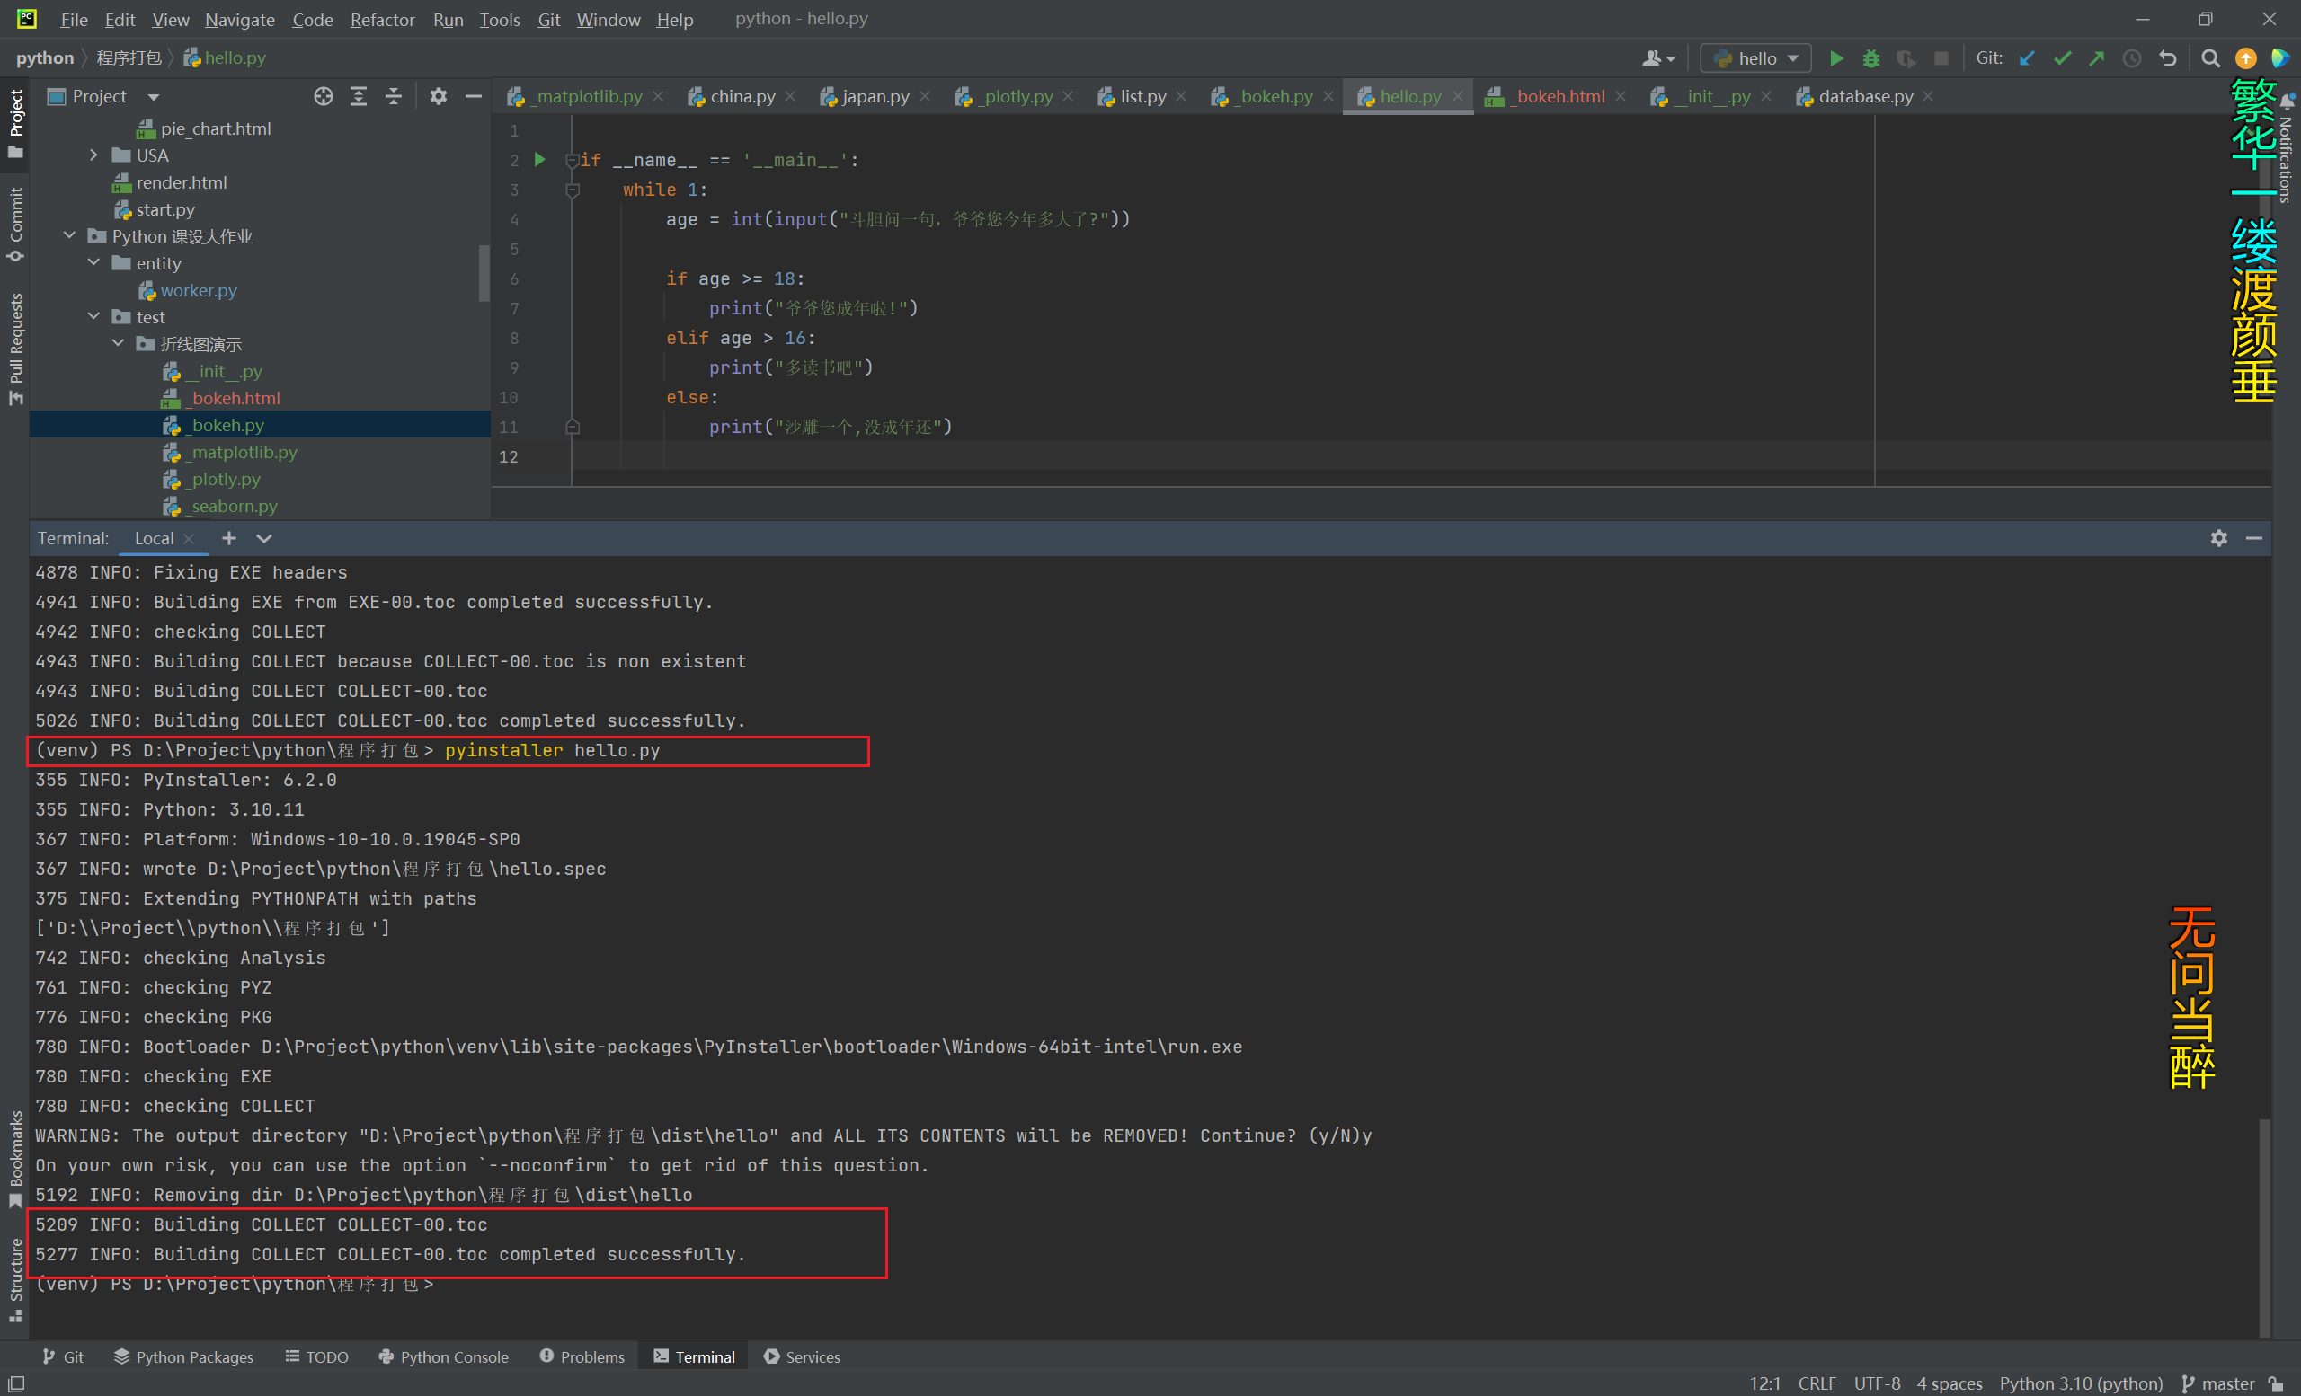Collapse all in Project panel toolbar
This screenshot has height=1396, width=2301.
[393, 96]
